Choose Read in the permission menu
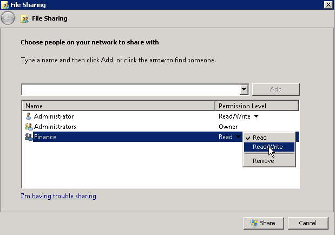335x235 pixels. (x=269, y=138)
